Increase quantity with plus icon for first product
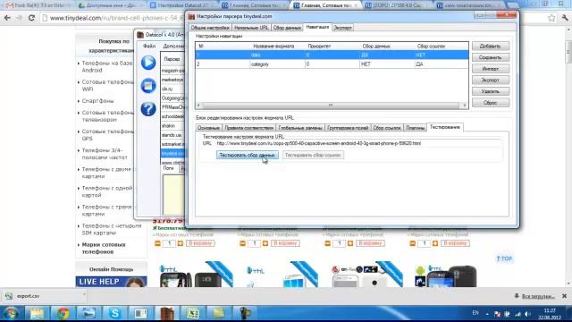This screenshot has height=322, width=572. coord(181,243)
